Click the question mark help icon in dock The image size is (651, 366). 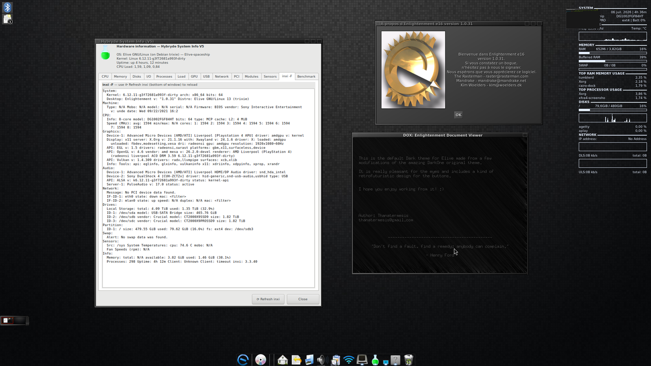(x=395, y=360)
